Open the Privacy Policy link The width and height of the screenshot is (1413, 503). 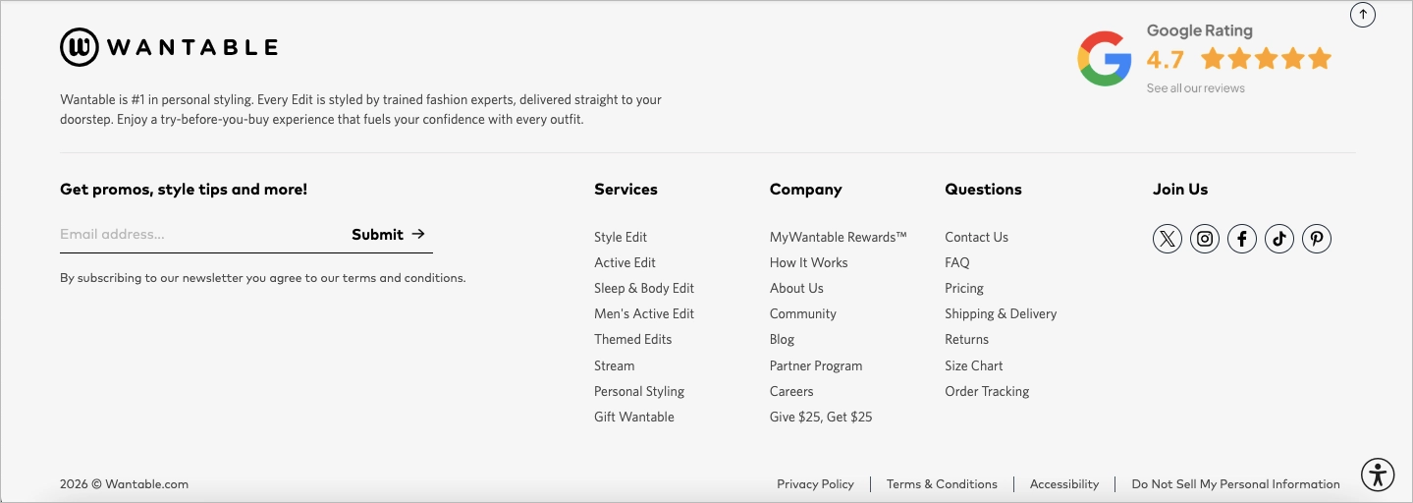(x=815, y=484)
